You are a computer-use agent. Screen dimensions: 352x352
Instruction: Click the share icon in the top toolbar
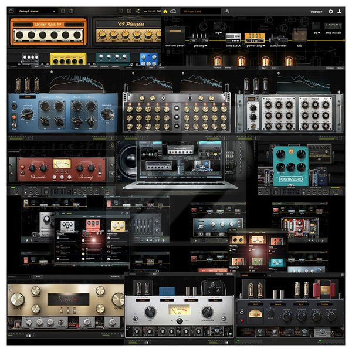(138, 11)
